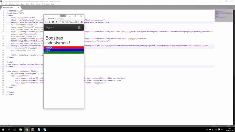Switch to Chrome on the taskbar
Viewport: 235px width, 132px height.
pos(27,129)
